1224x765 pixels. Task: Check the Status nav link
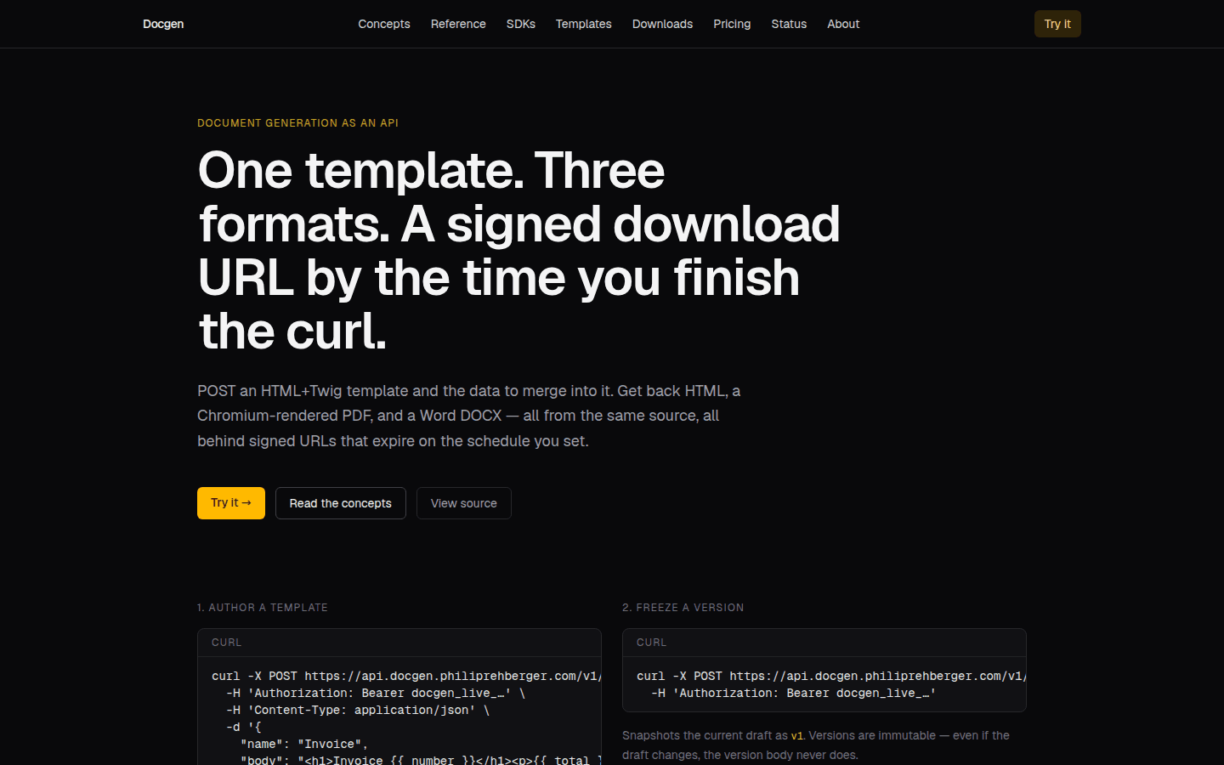click(x=789, y=24)
